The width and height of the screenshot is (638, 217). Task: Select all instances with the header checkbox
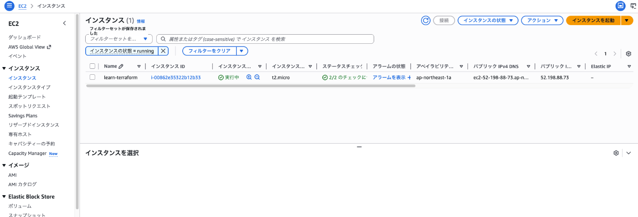(93, 66)
